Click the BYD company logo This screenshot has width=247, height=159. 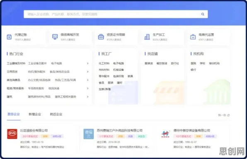pyautogui.click(x=12, y=134)
